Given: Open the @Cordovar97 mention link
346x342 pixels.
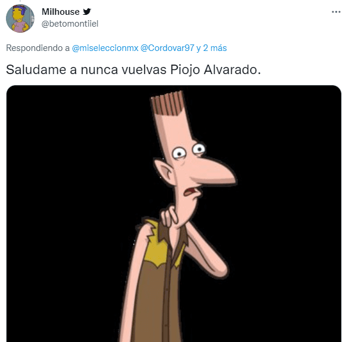Looking at the screenshot, I should tap(167, 48).
